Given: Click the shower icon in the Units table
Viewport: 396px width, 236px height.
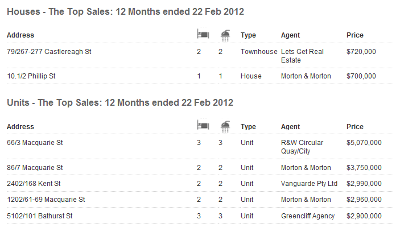Looking at the screenshot, I should [225, 126].
